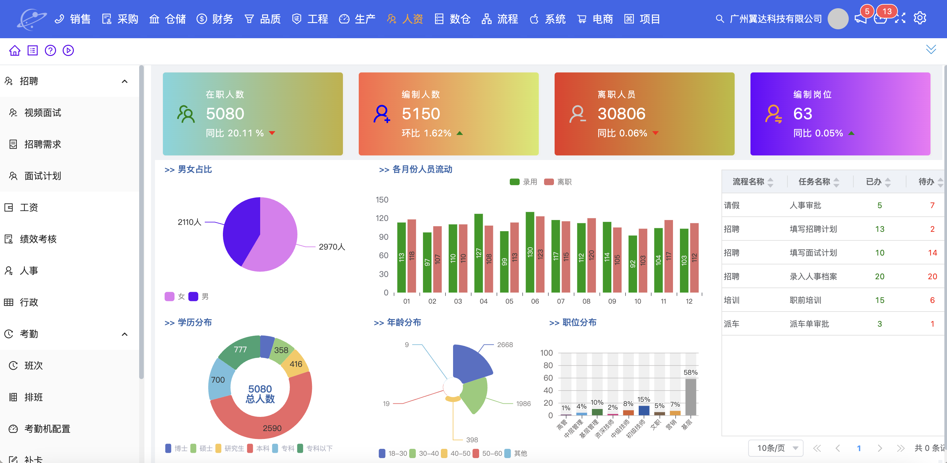The height and width of the screenshot is (463, 947).
Task: Click the 编制岗位 user-swap icon
Action: click(x=774, y=114)
